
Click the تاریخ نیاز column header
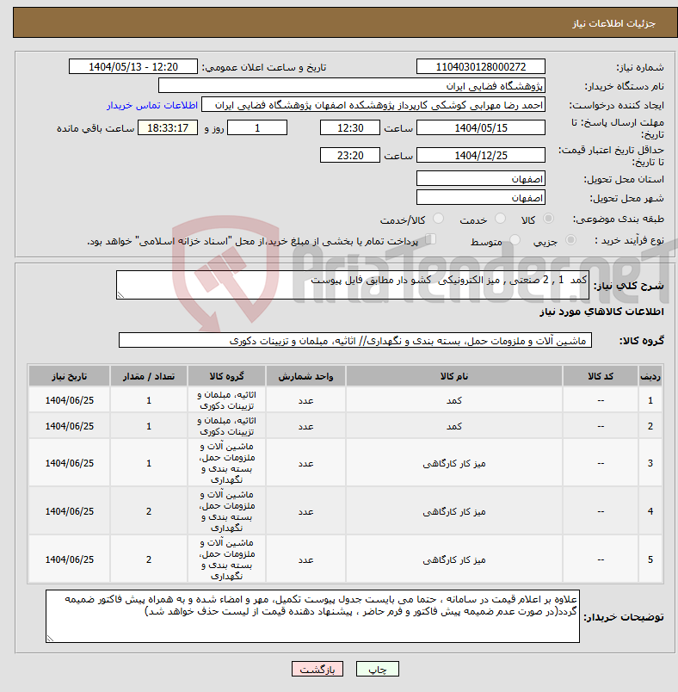69,376
